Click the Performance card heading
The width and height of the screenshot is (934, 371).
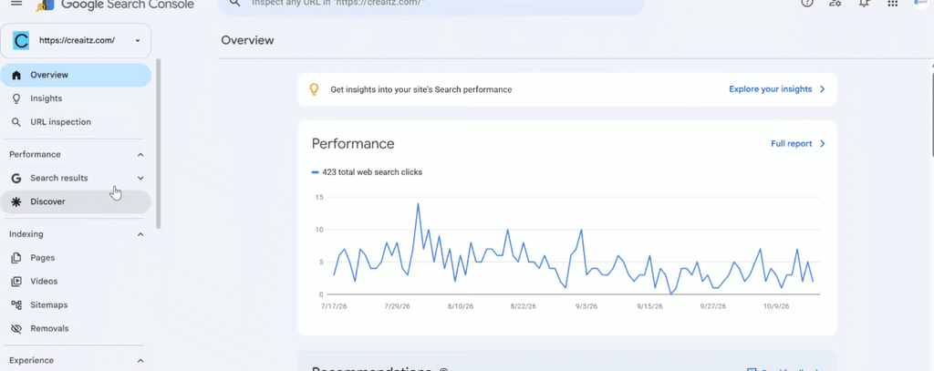pos(353,143)
